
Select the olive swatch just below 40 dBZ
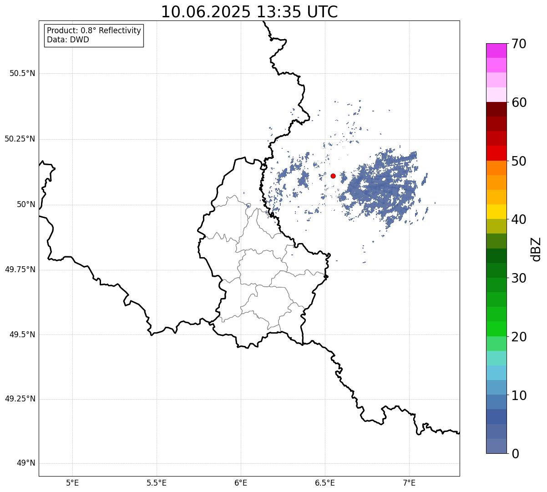tap(496, 226)
